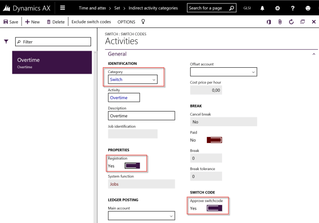This screenshot has height=223, width=319.
Task: Refresh the page with the refresh icon
Action: point(291,22)
